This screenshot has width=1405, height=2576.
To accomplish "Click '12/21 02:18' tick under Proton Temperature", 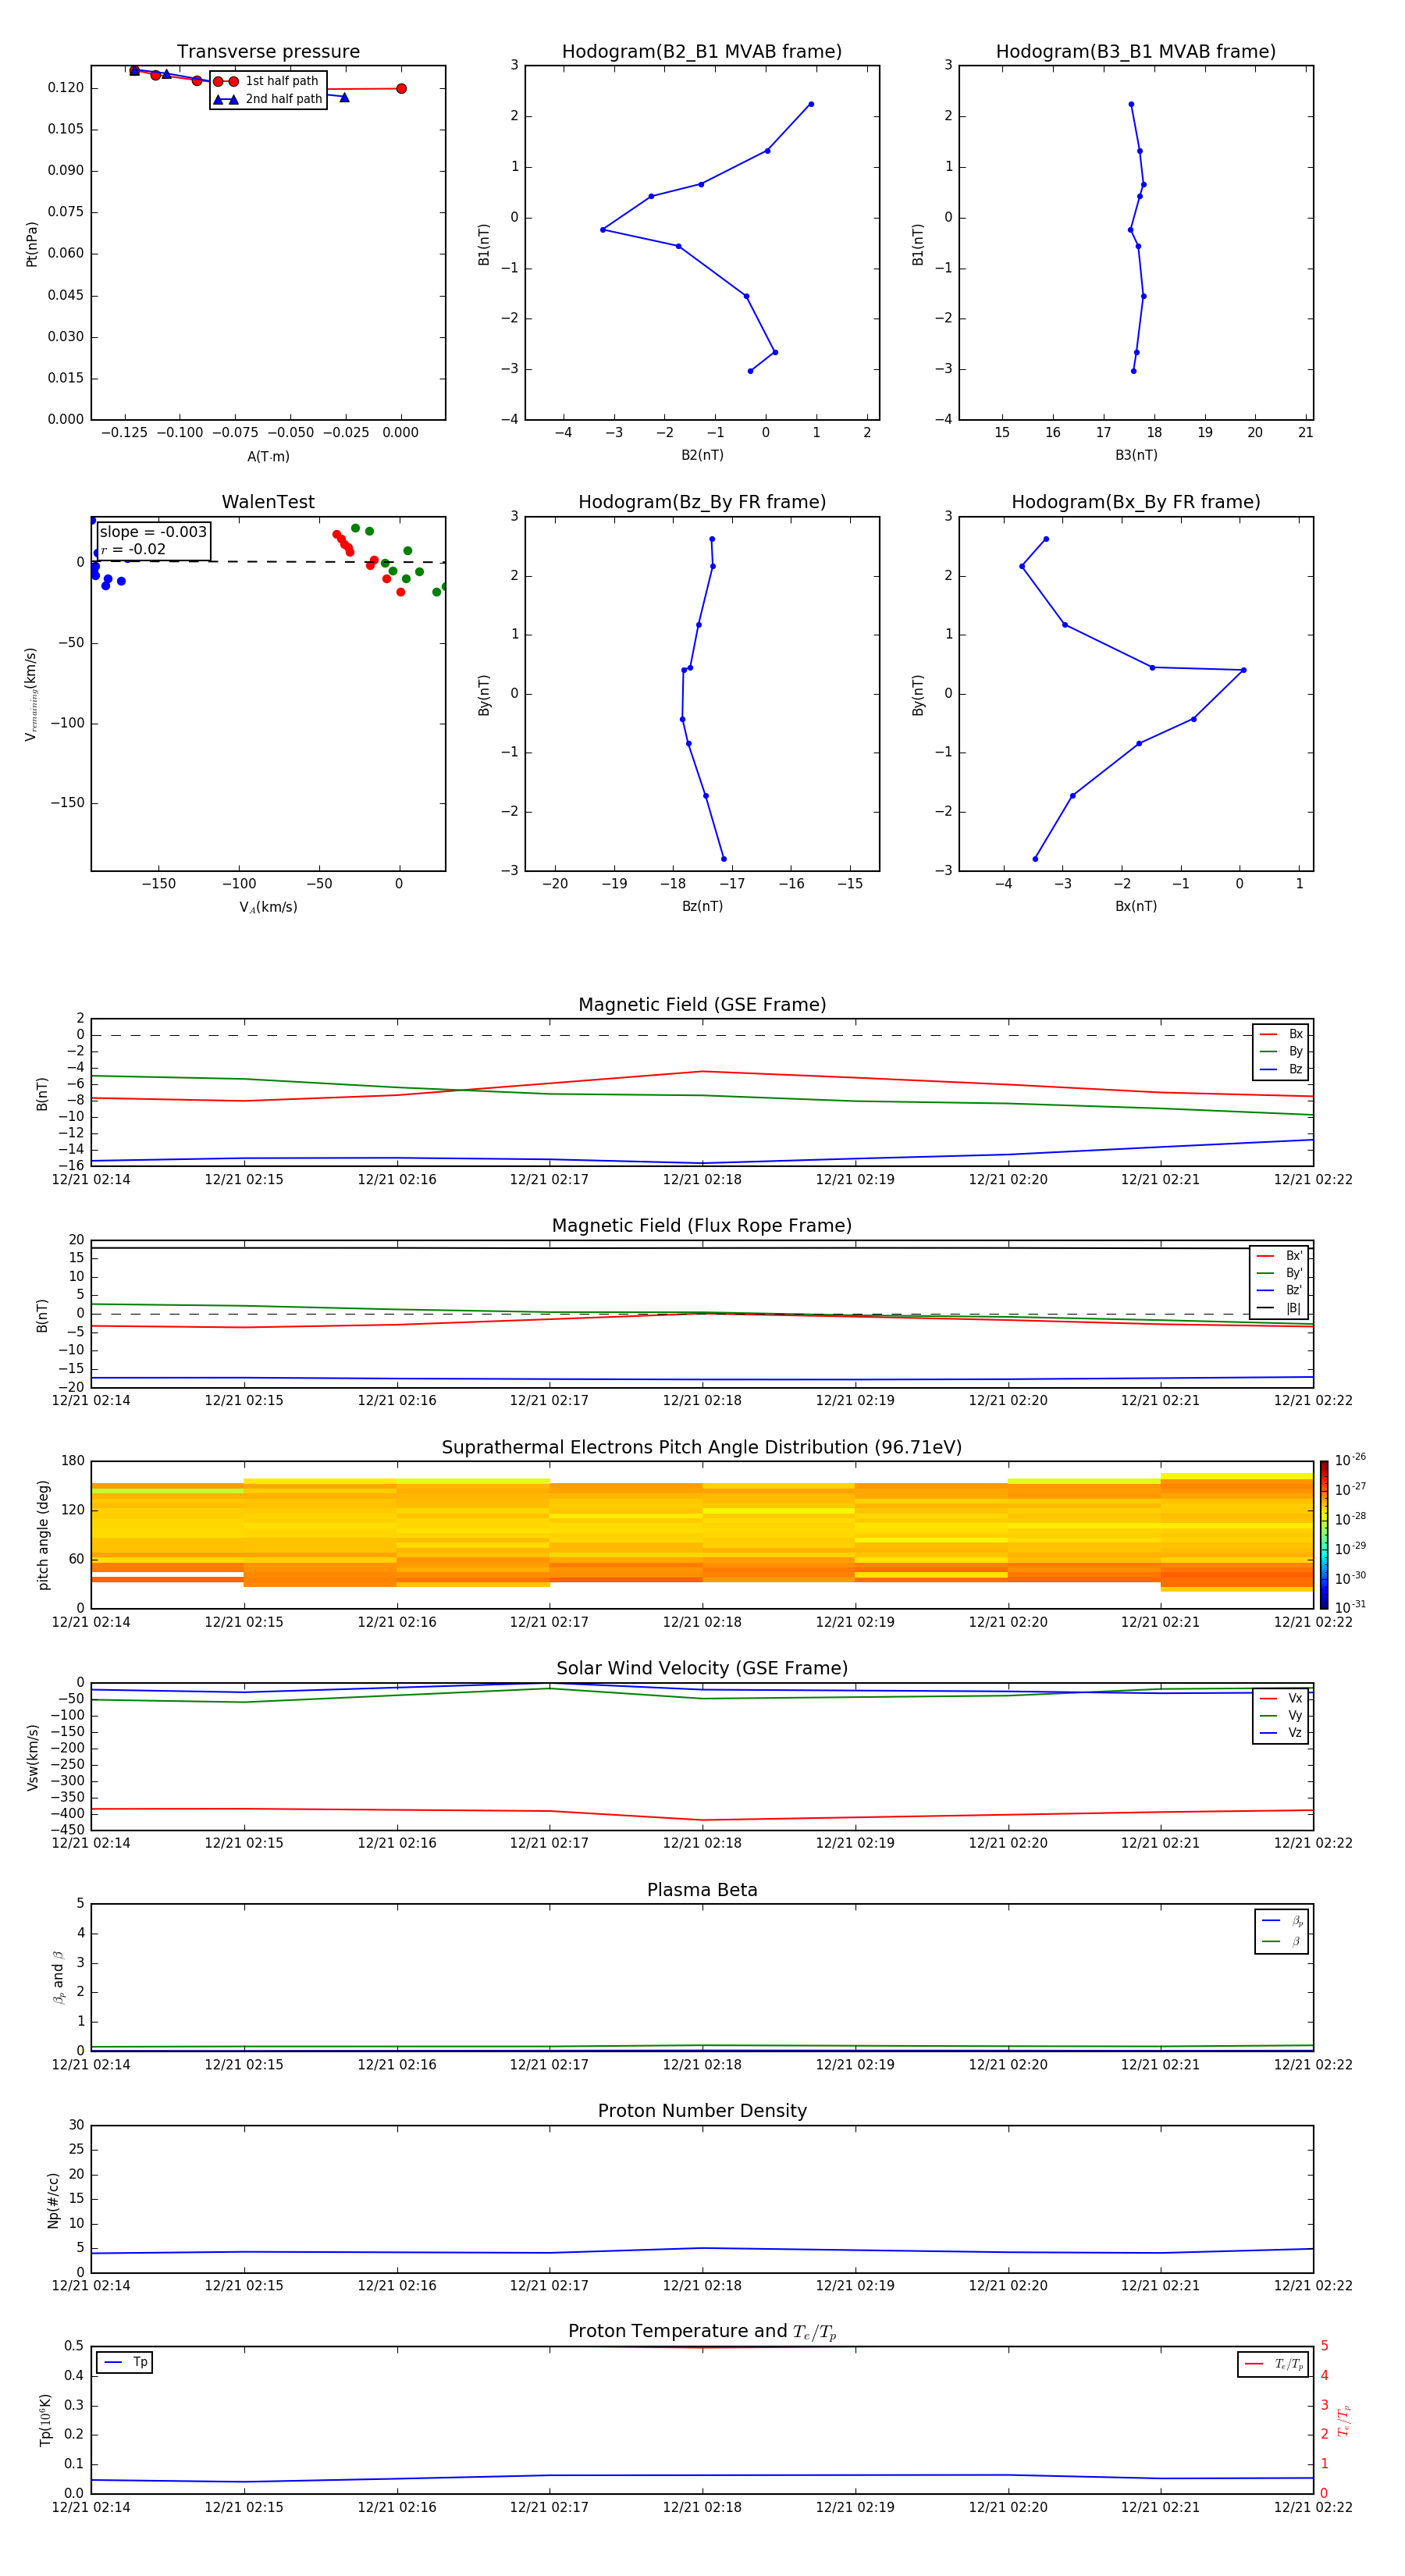I will tap(702, 2507).
